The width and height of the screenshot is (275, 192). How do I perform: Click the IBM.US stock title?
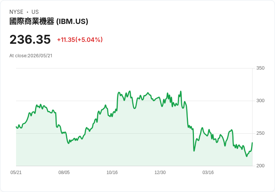point(49,21)
